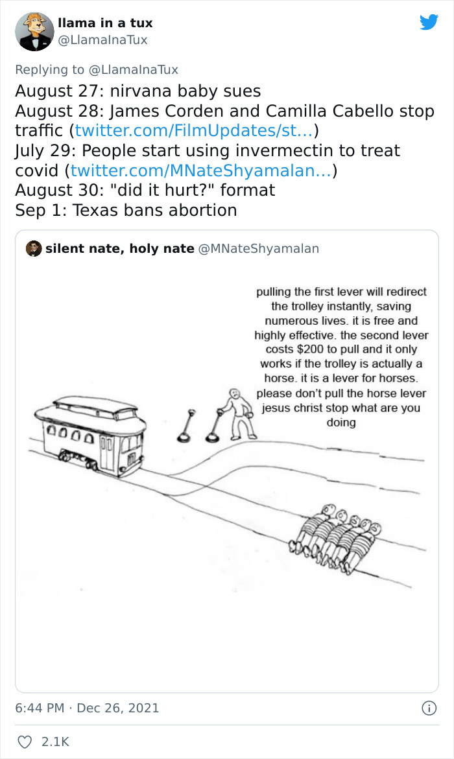Click the silent nate profile avatar in the quoted tweet
This screenshot has height=759, width=454.
click(x=34, y=248)
